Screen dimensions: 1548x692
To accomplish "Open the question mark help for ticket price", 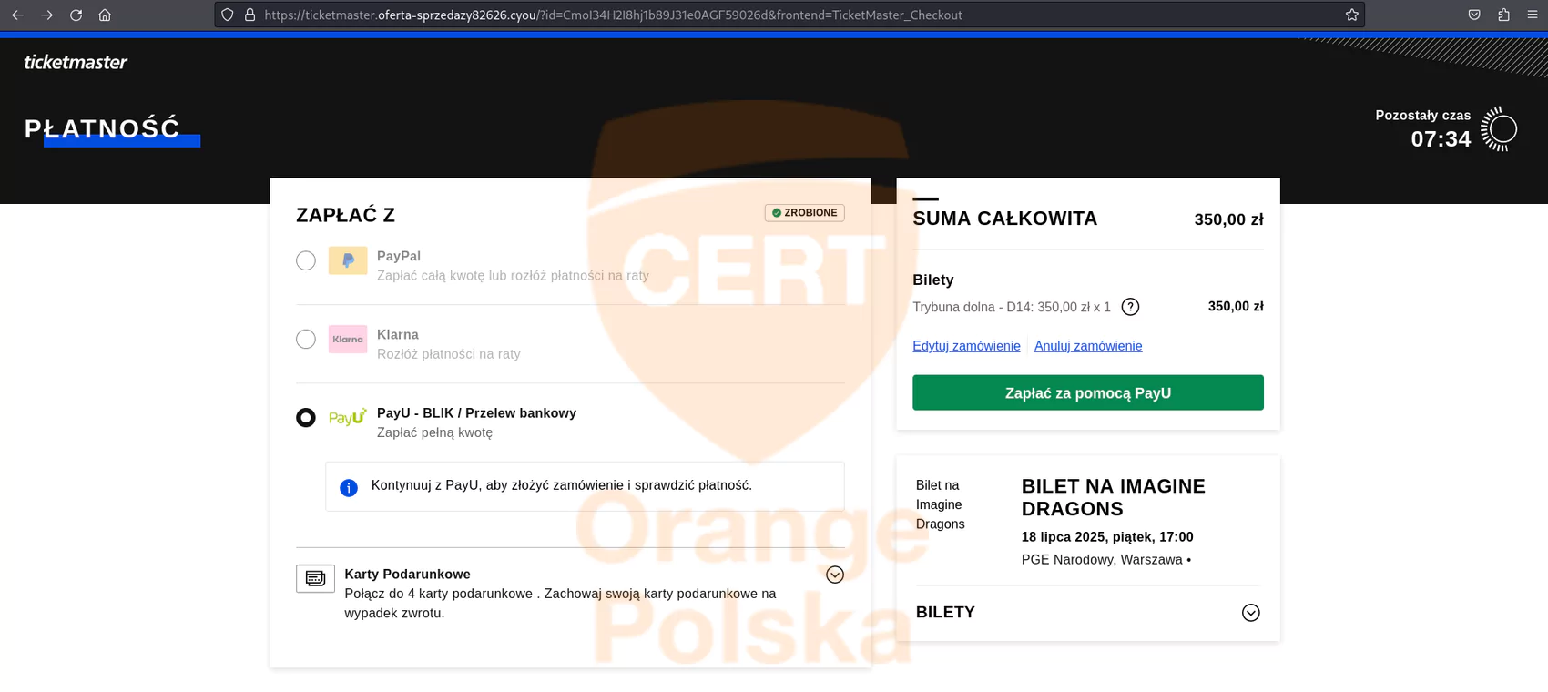I will (x=1130, y=307).
